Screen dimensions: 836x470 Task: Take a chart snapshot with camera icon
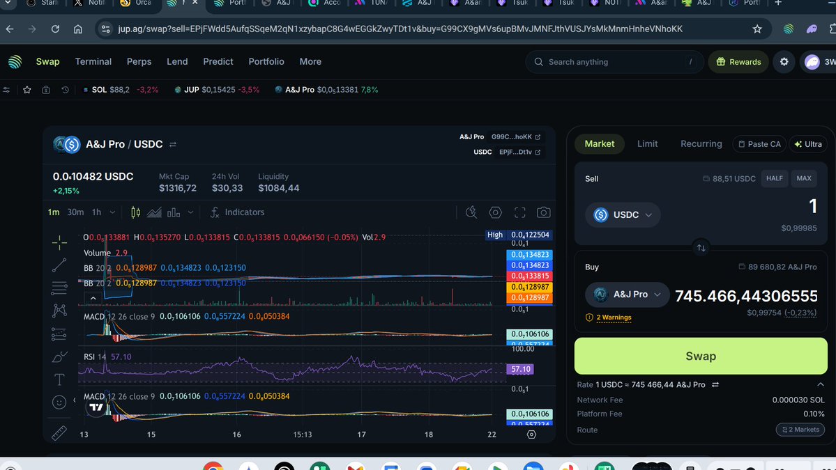pyautogui.click(x=543, y=212)
